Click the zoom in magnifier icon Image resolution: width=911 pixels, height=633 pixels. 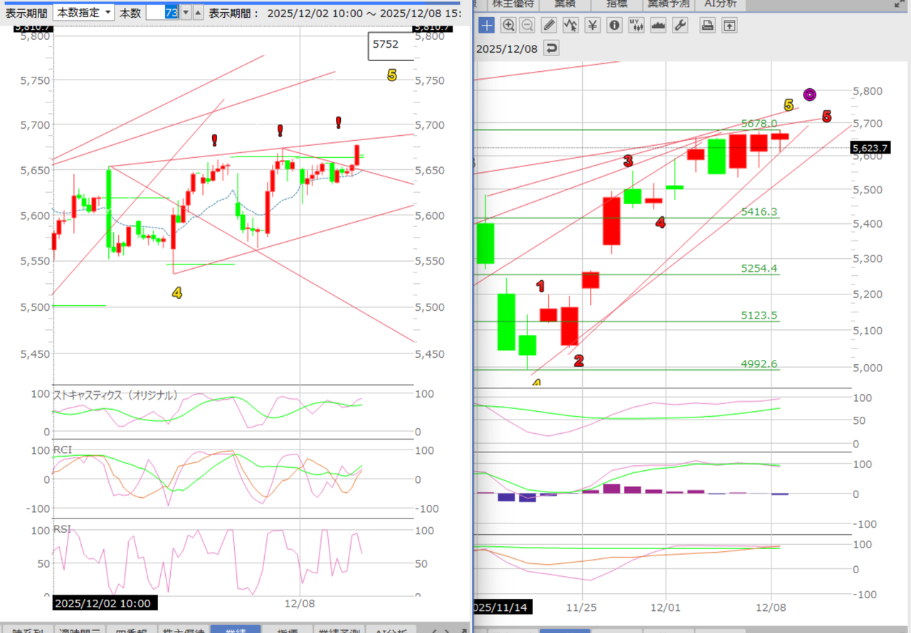point(508,26)
